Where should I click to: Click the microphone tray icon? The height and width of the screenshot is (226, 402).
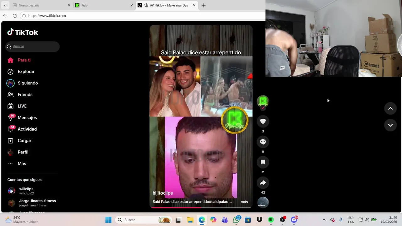point(341,220)
